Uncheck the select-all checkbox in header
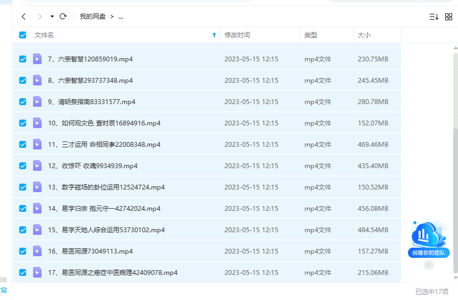 point(23,35)
